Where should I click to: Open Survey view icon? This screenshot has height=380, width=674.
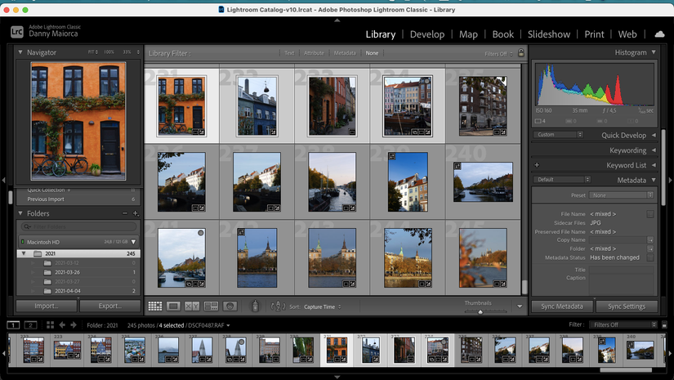211,306
